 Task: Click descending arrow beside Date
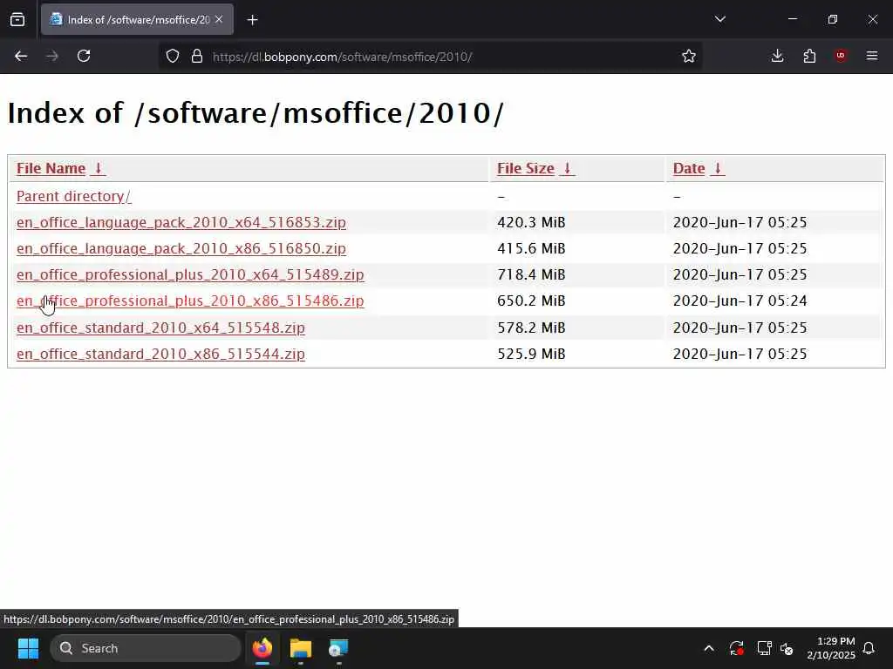point(718,168)
